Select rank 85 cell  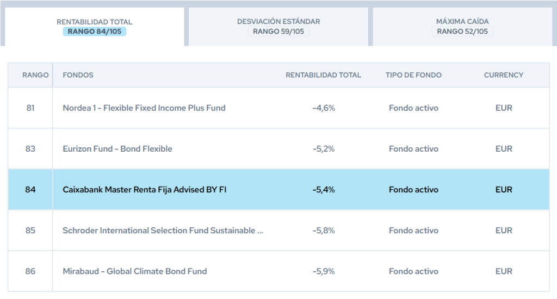pos(30,231)
